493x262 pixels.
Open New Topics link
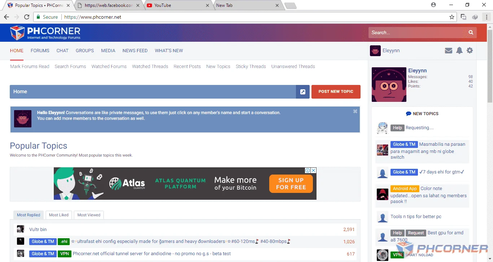click(x=218, y=67)
